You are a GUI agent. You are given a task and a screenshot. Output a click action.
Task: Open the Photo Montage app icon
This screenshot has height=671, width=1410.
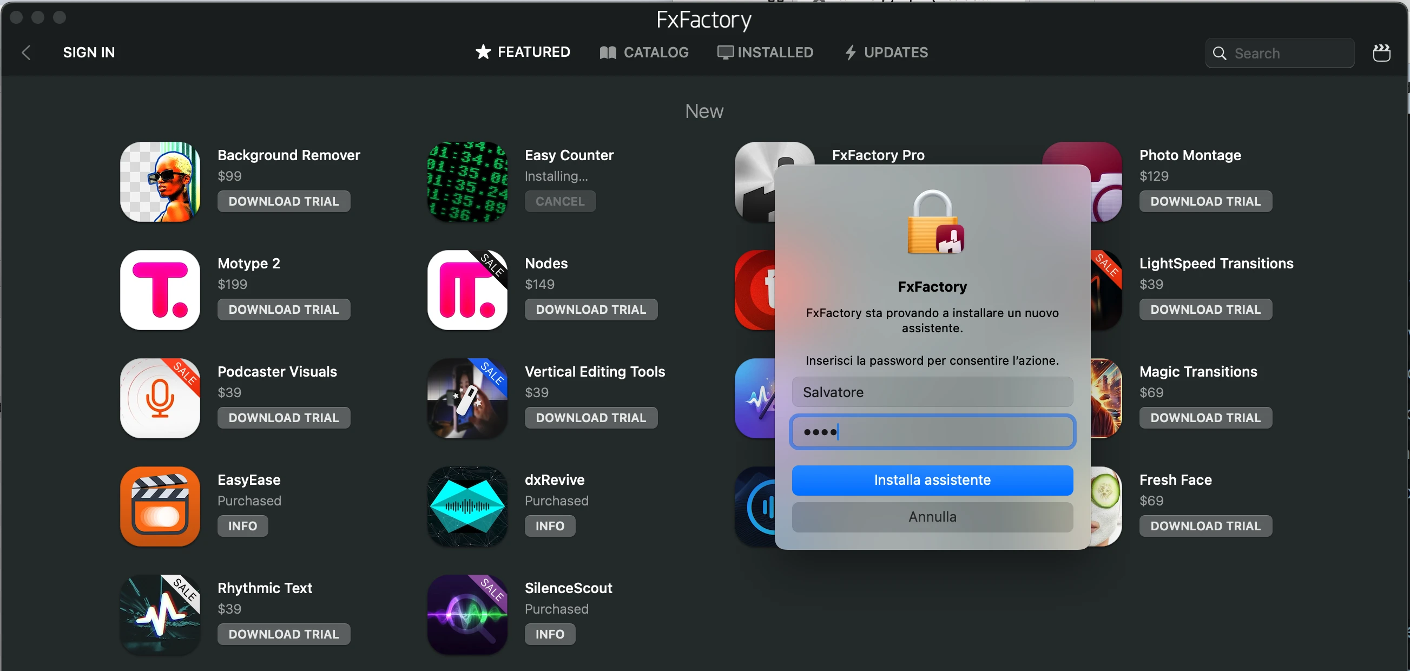(x=1106, y=182)
